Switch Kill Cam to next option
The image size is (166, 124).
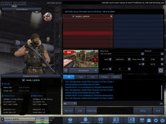(129, 69)
